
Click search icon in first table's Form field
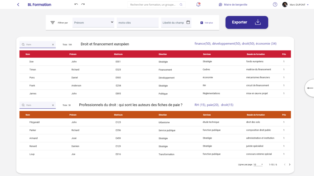23,44
